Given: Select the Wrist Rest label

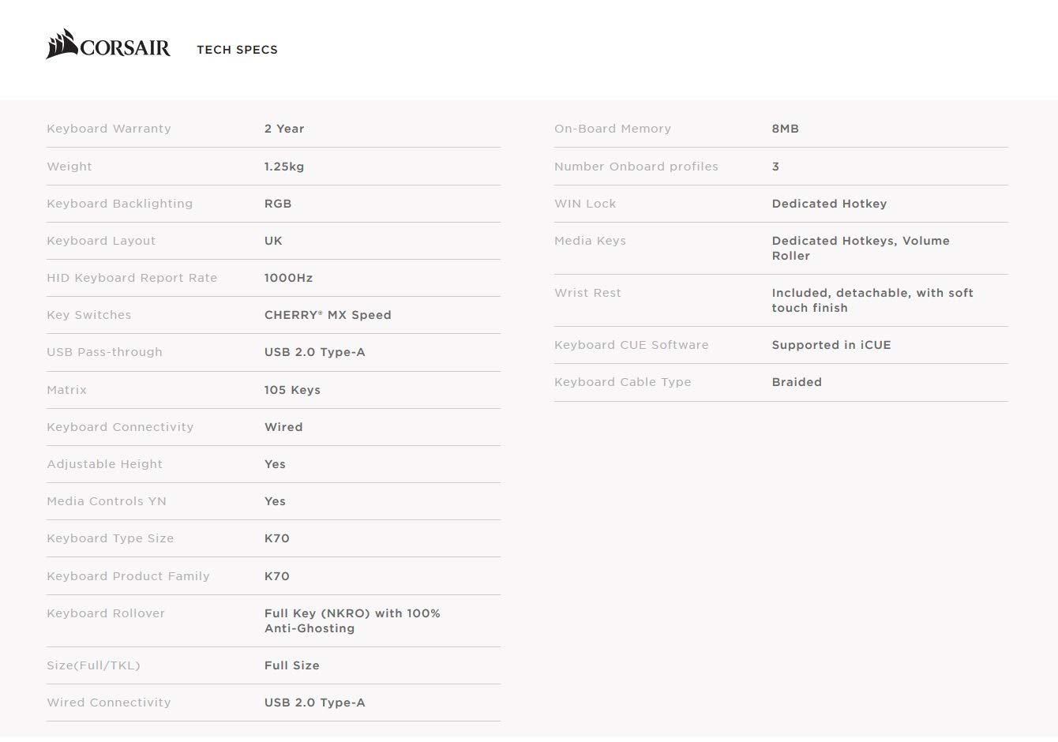Looking at the screenshot, I should coord(587,293).
